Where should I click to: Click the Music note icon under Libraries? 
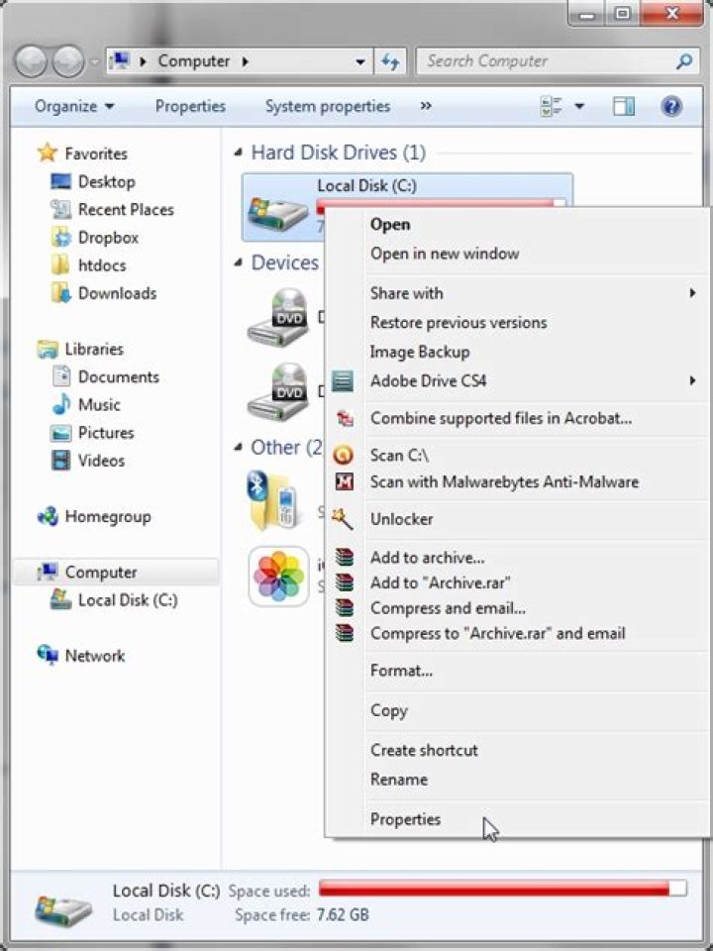click(60, 404)
